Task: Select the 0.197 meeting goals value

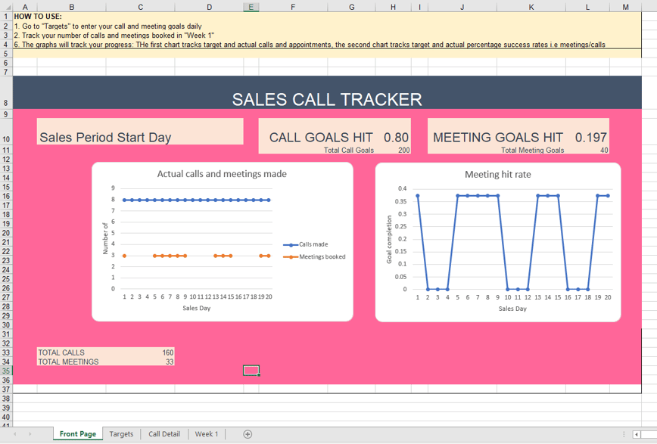Action: pyautogui.click(x=591, y=138)
